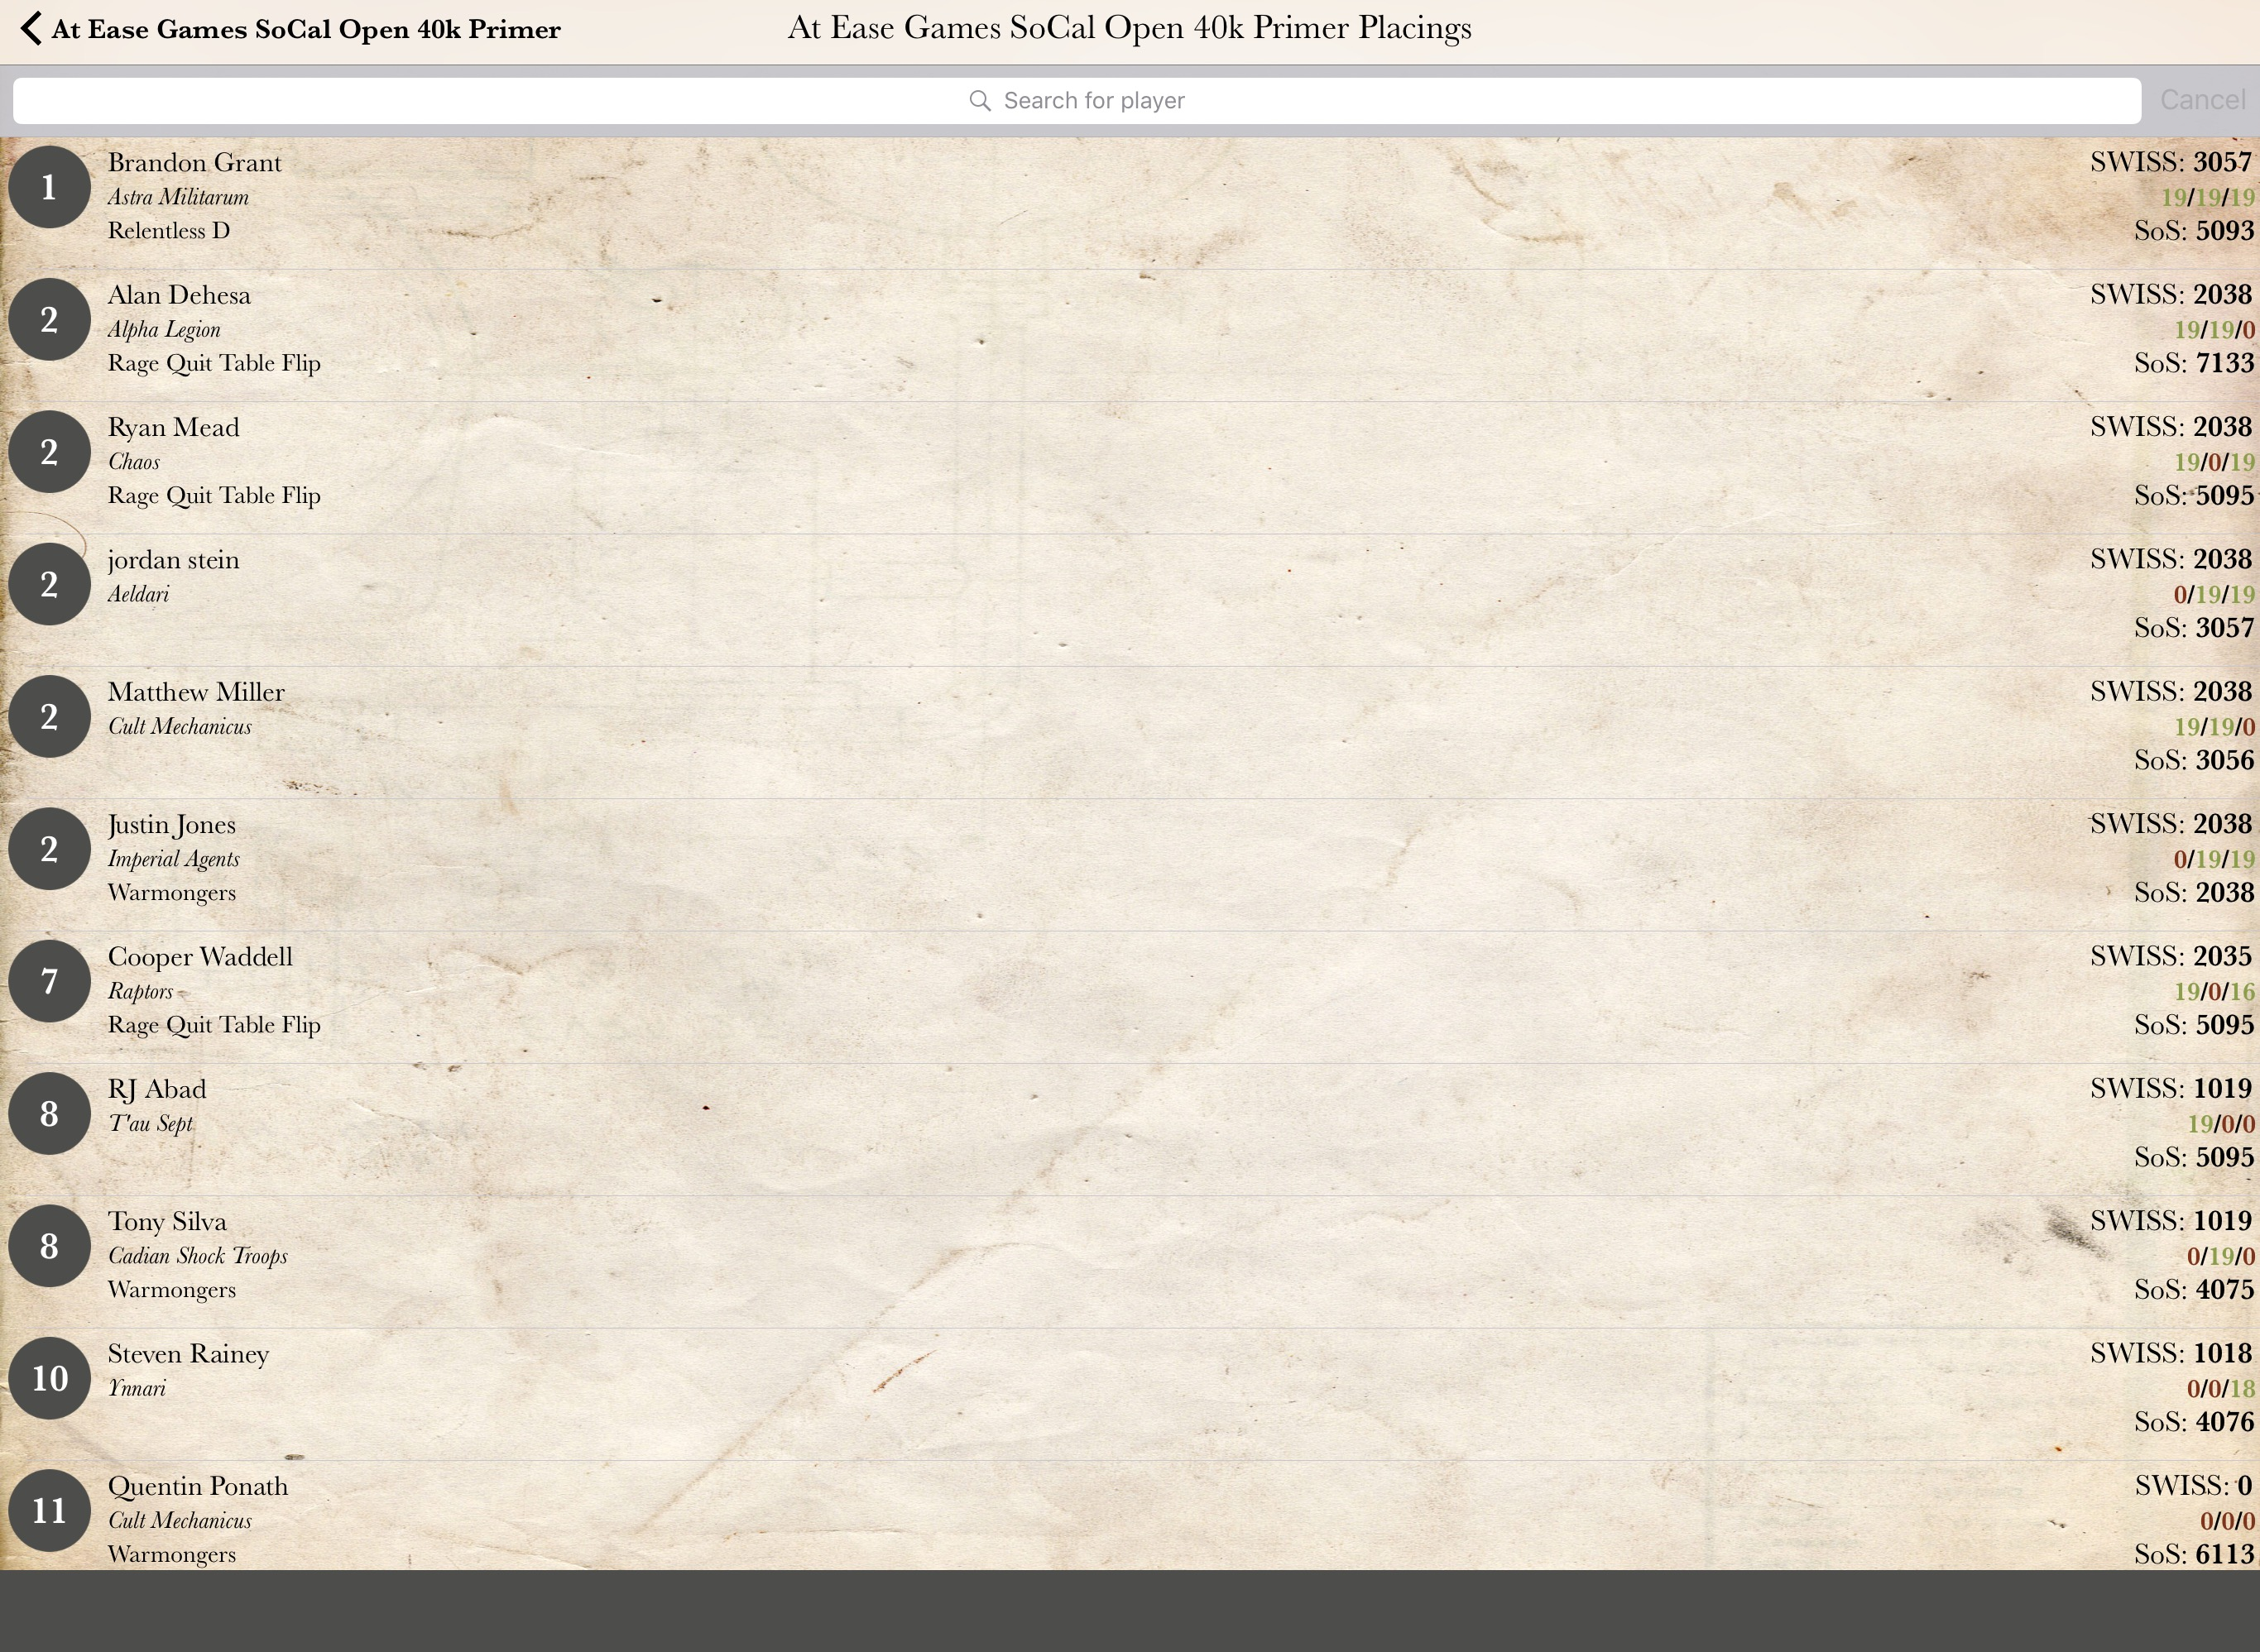Open player RJ Abad
The height and width of the screenshot is (1652, 2260).
(157, 1089)
